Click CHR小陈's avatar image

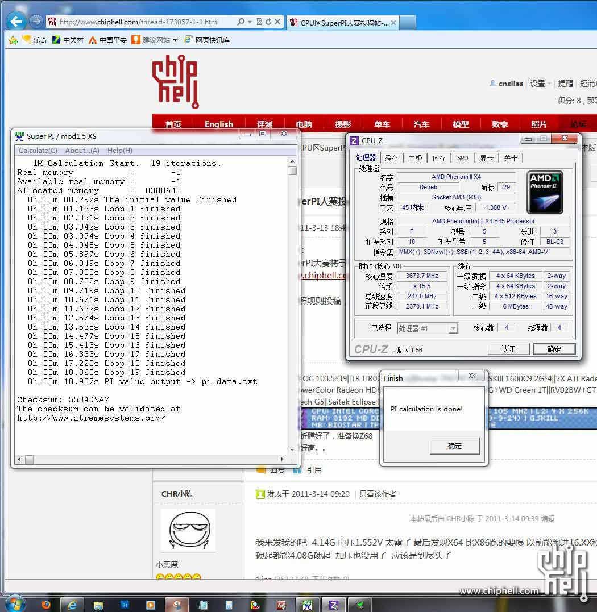(x=189, y=530)
